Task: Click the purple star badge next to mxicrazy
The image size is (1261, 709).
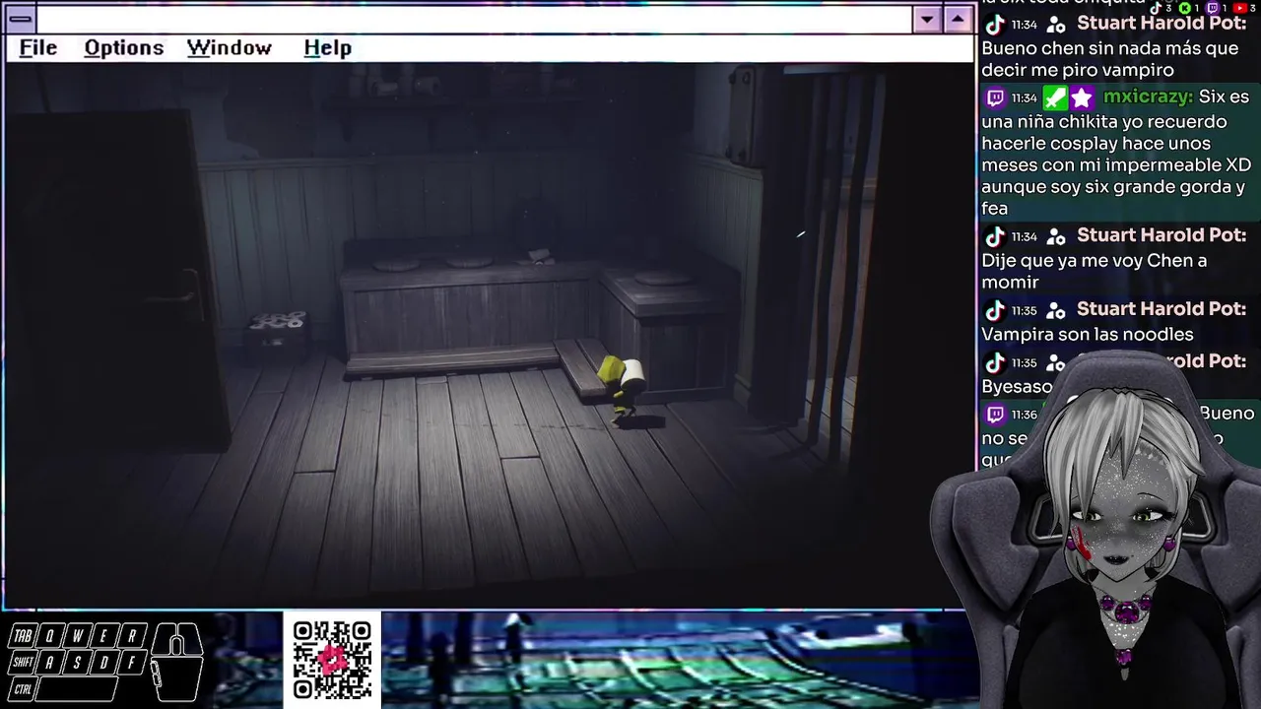Action: [x=1082, y=97]
